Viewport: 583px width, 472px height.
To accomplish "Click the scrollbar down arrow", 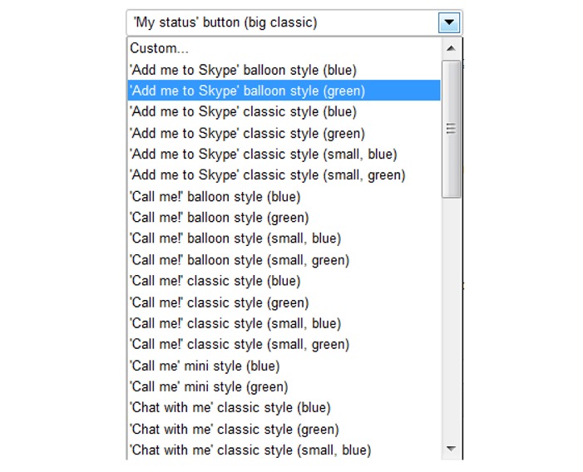I will 452,449.
